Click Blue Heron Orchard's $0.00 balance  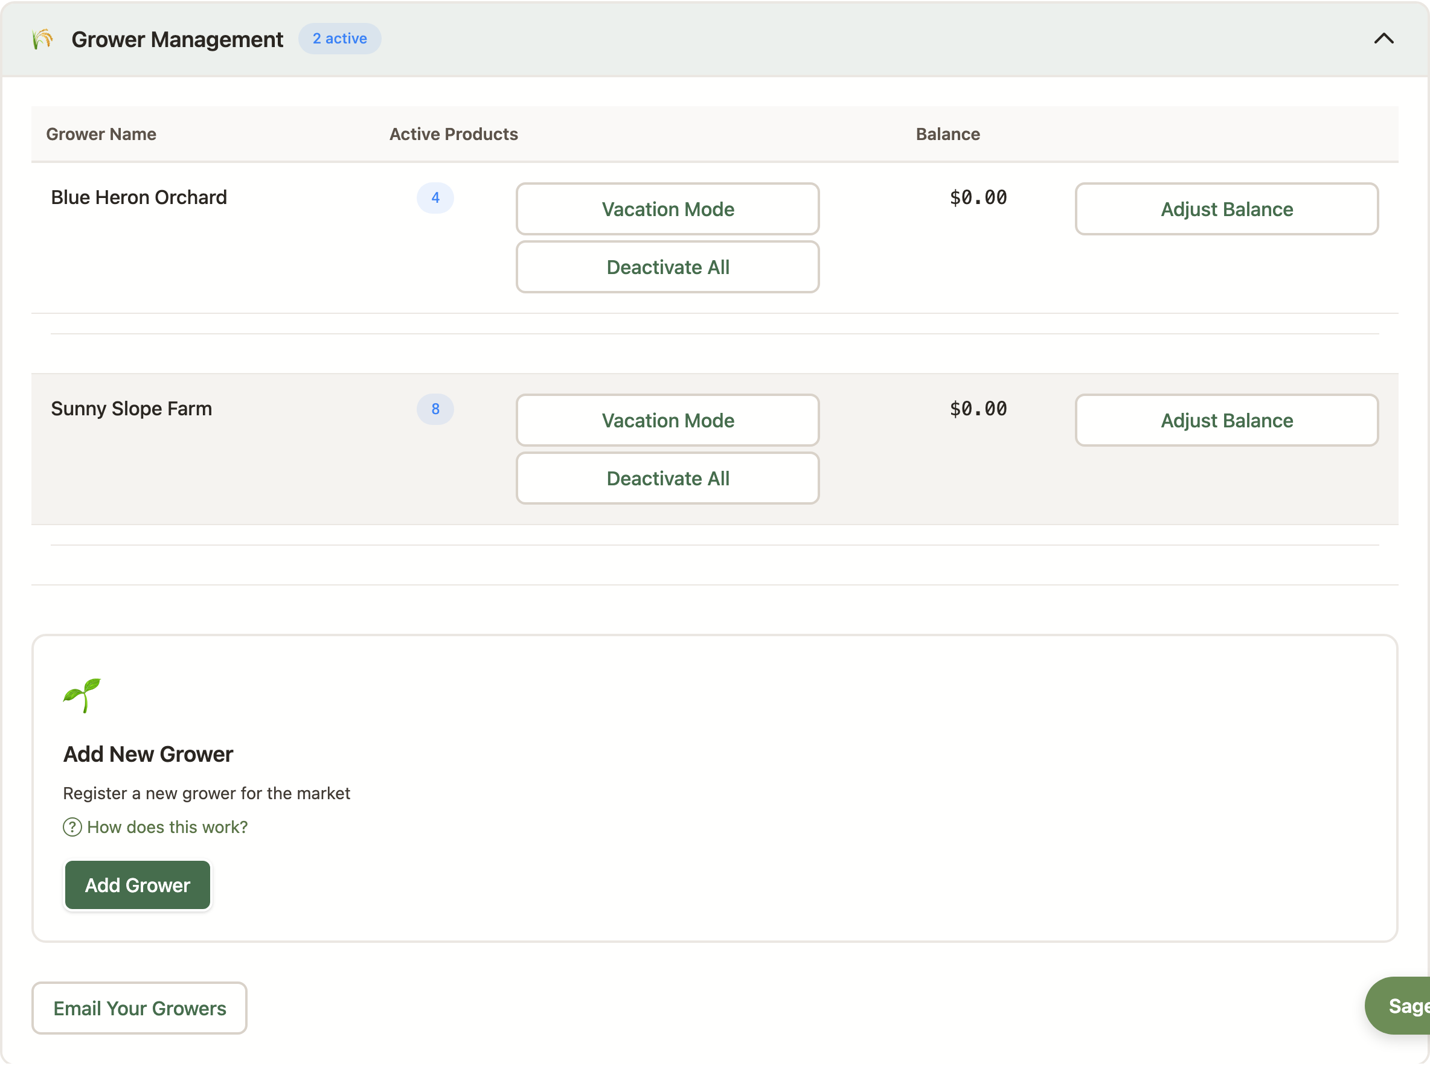978,197
